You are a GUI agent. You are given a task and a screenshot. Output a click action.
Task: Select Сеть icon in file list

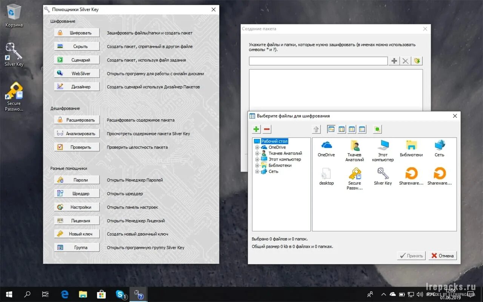click(439, 148)
